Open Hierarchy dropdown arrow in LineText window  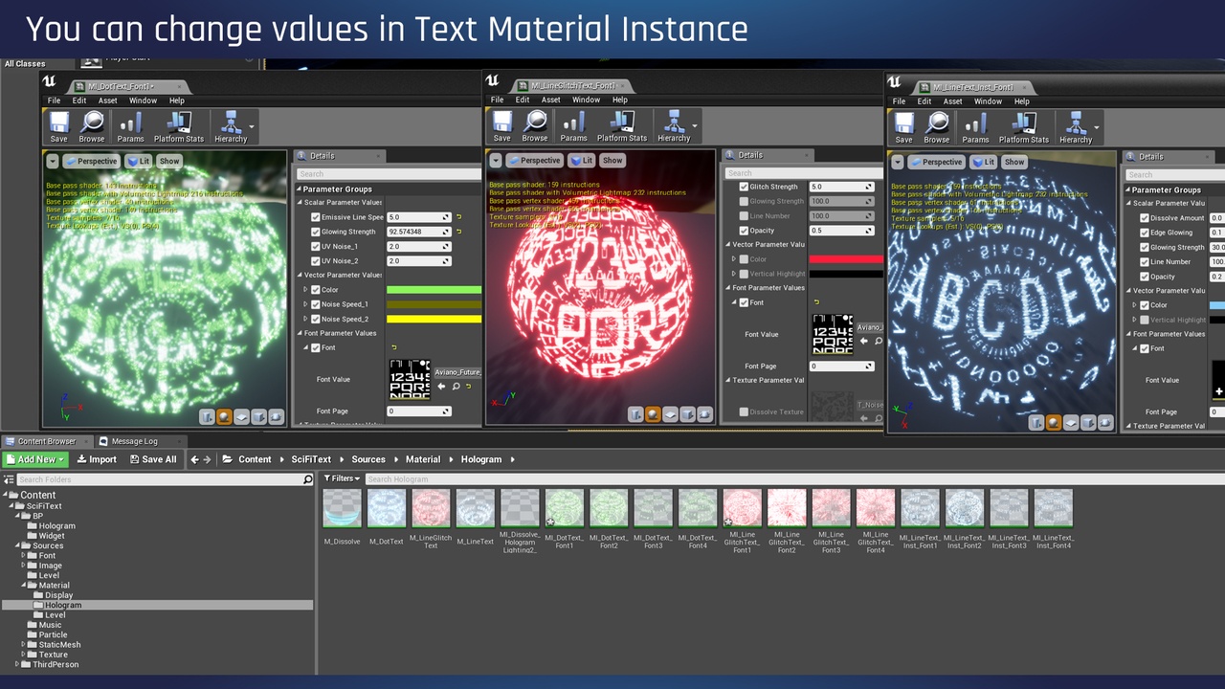click(x=1097, y=127)
